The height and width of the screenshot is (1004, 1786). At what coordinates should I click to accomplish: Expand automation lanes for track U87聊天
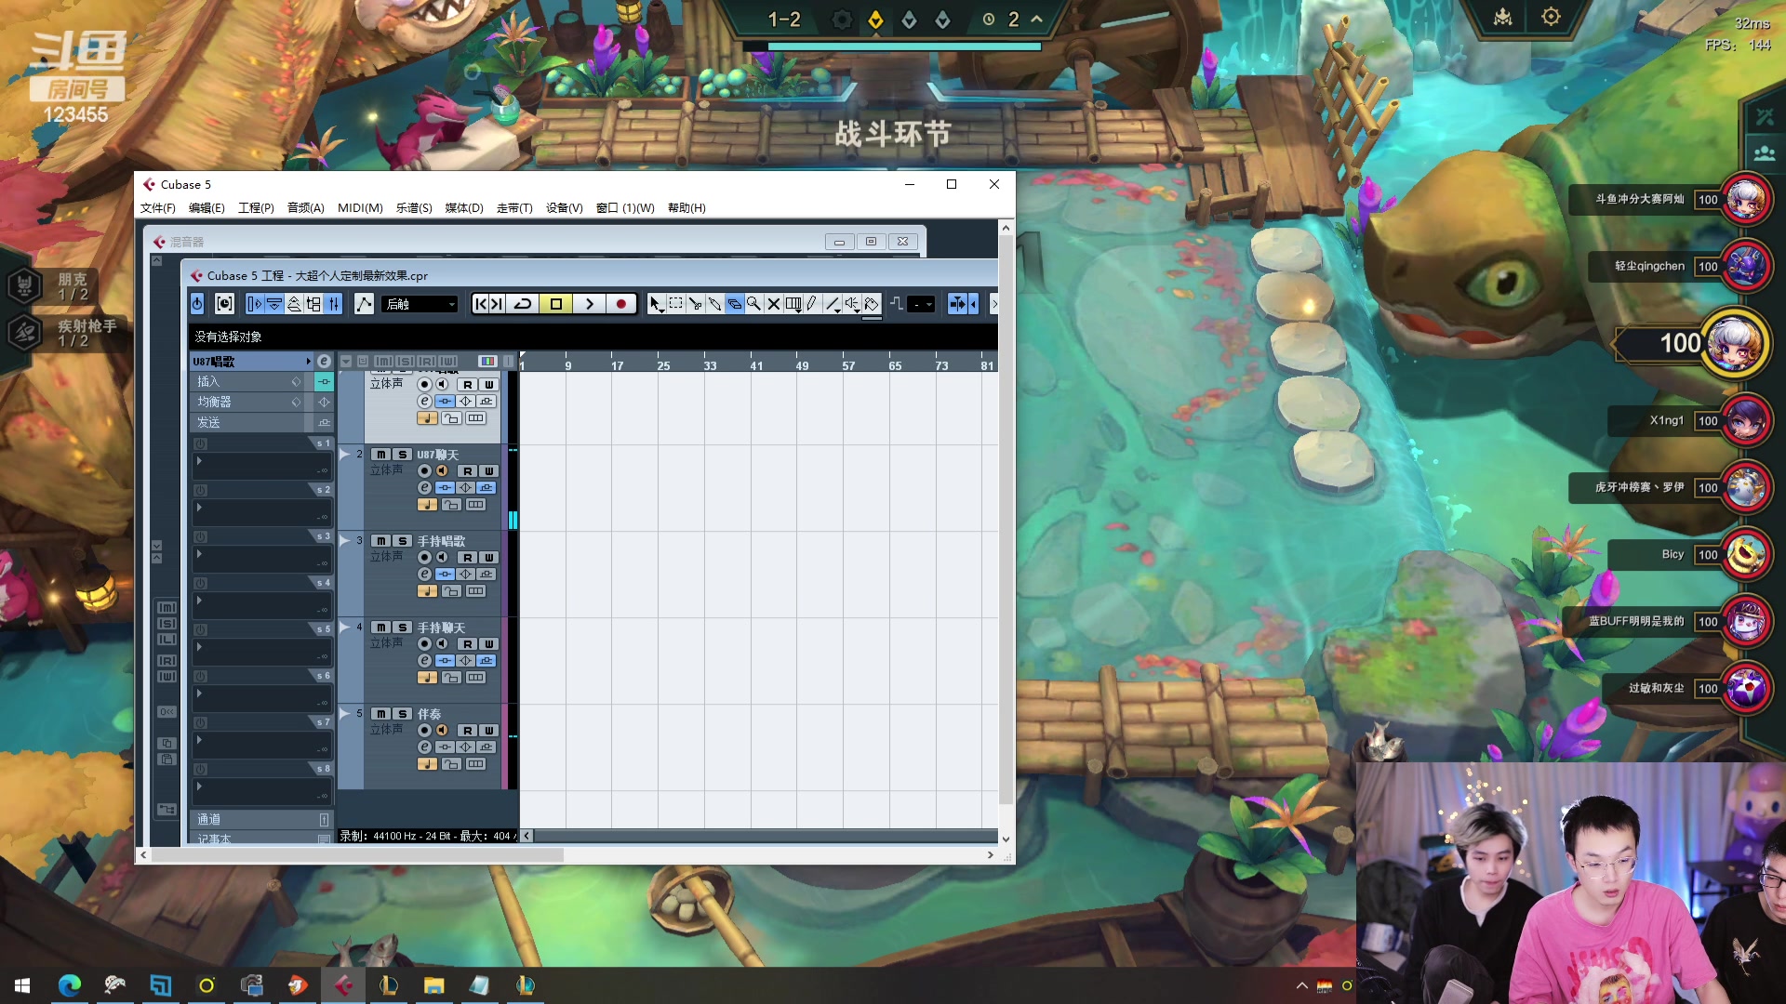(345, 455)
